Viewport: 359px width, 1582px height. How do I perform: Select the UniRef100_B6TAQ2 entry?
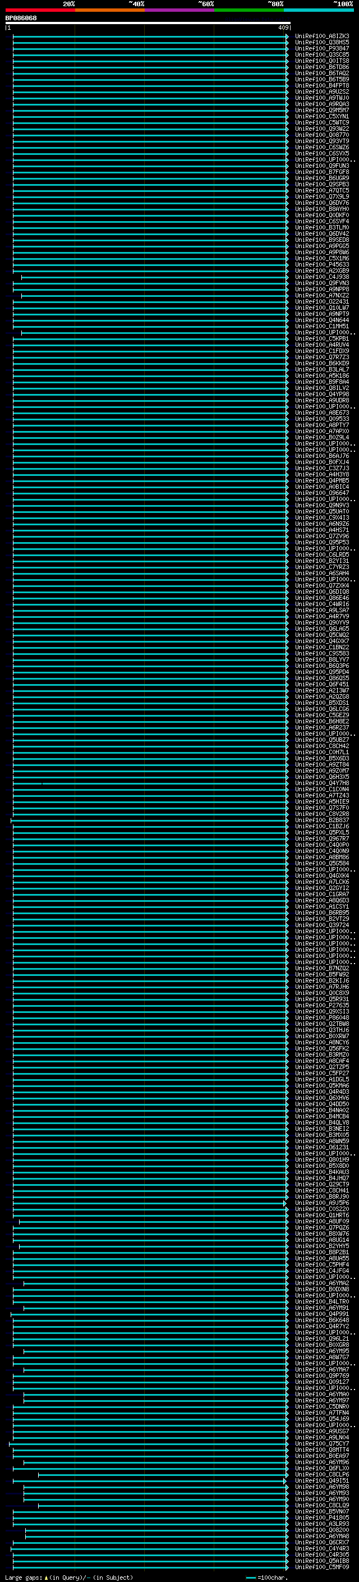(321, 73)
